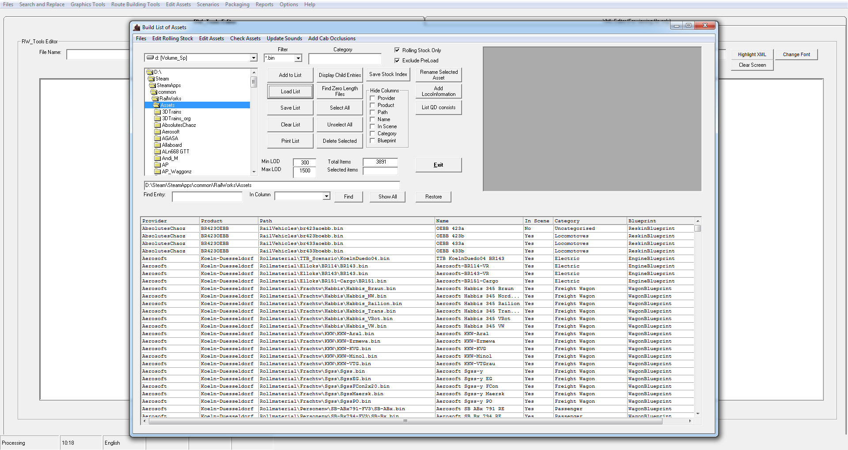Viewport: 848px width, 450px height.
Task: Open the Check Assets menu
Action: (x=245, y=38)
